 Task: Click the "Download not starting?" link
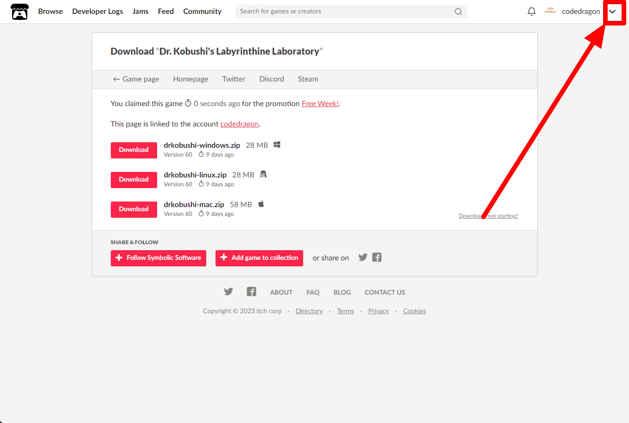point(489,216)
